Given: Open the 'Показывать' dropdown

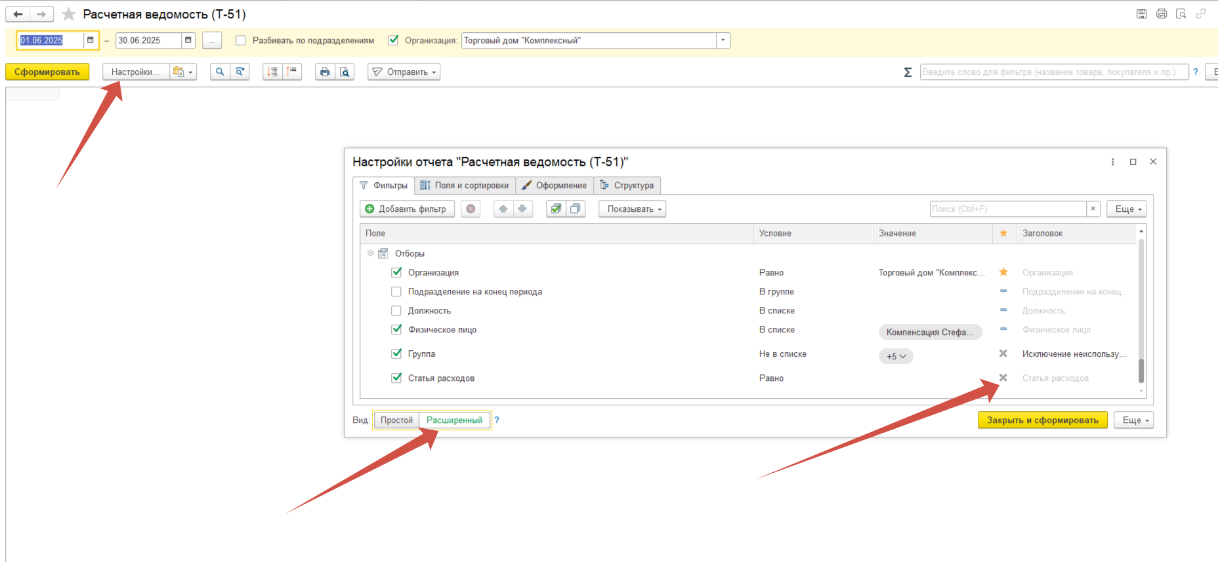Looking at the screenshot, I should pyautogui.click(x=633, y=209).
